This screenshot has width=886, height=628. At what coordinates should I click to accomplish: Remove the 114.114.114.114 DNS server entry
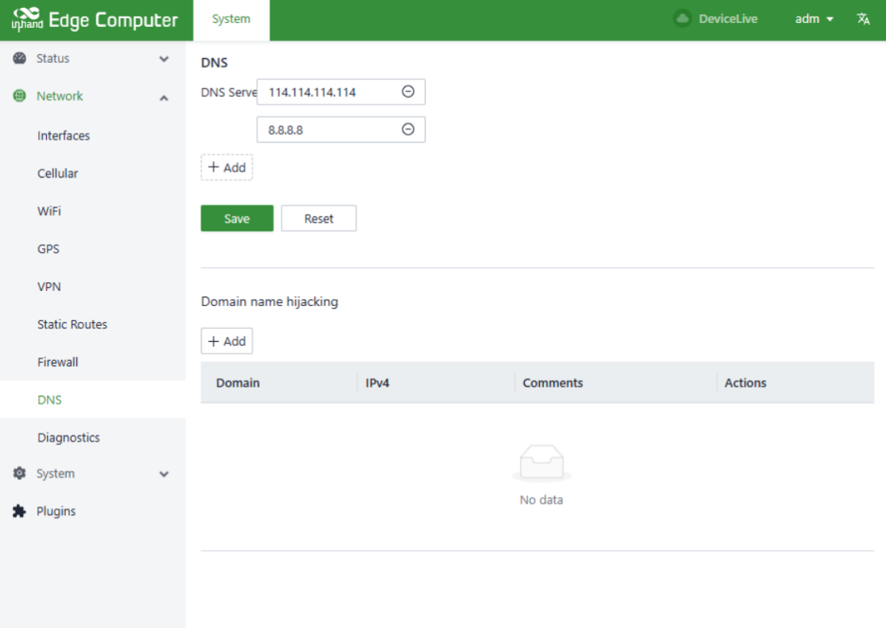(x=408, y=92)
